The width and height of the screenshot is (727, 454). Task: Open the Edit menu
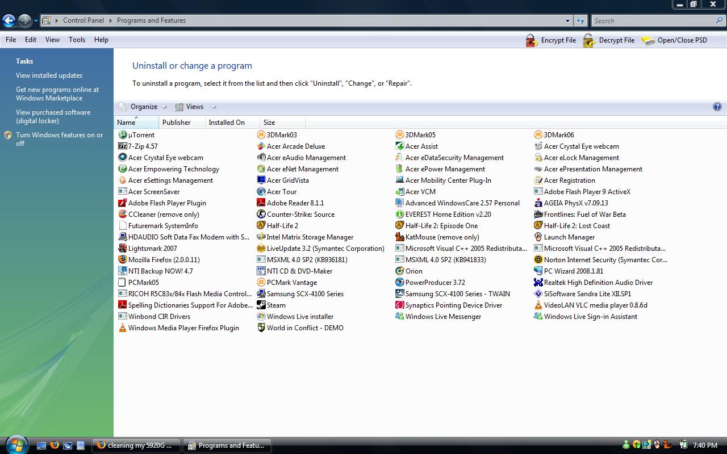click(31, 40)
